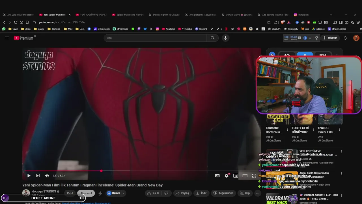This screenshot has width=362, height=204.
Task: Open options for Fantastik Dörtlü'nün video
Action: pos(287,129)
